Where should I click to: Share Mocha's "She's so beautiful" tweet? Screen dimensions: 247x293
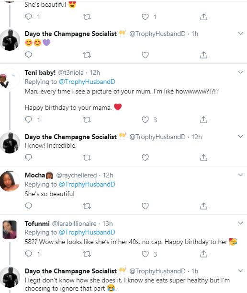203,206
